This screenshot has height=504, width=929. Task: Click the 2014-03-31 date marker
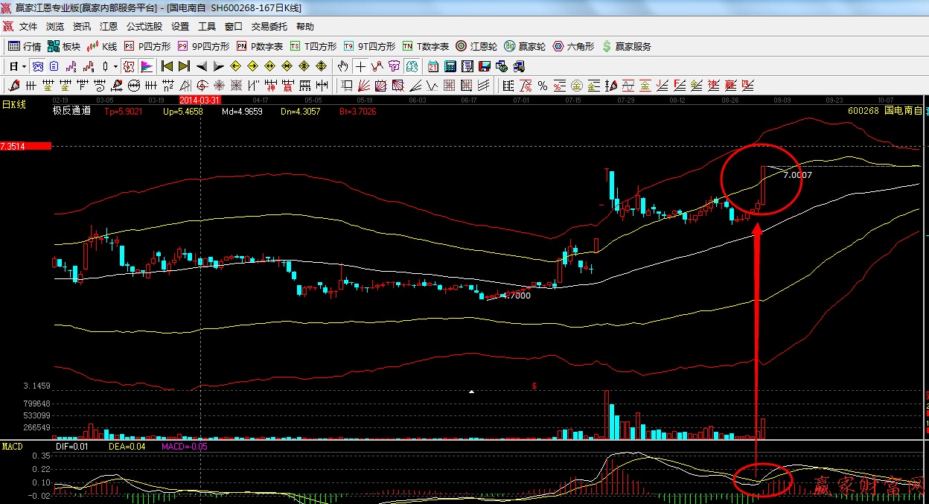[x=200, y=99]
